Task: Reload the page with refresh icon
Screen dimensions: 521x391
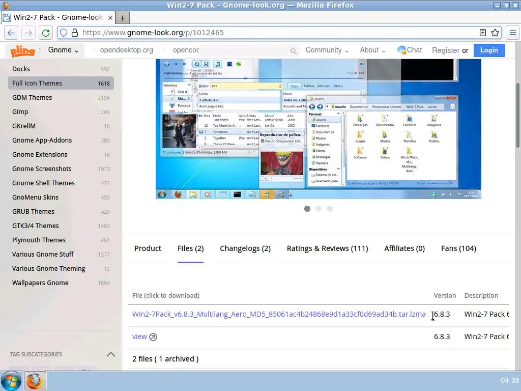Action: click(x=45, y=33)
